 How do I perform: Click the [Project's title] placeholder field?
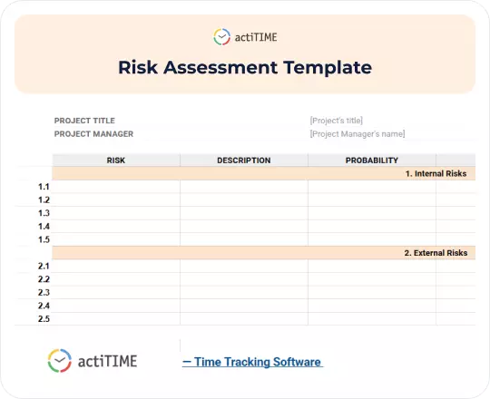(337, 121)
